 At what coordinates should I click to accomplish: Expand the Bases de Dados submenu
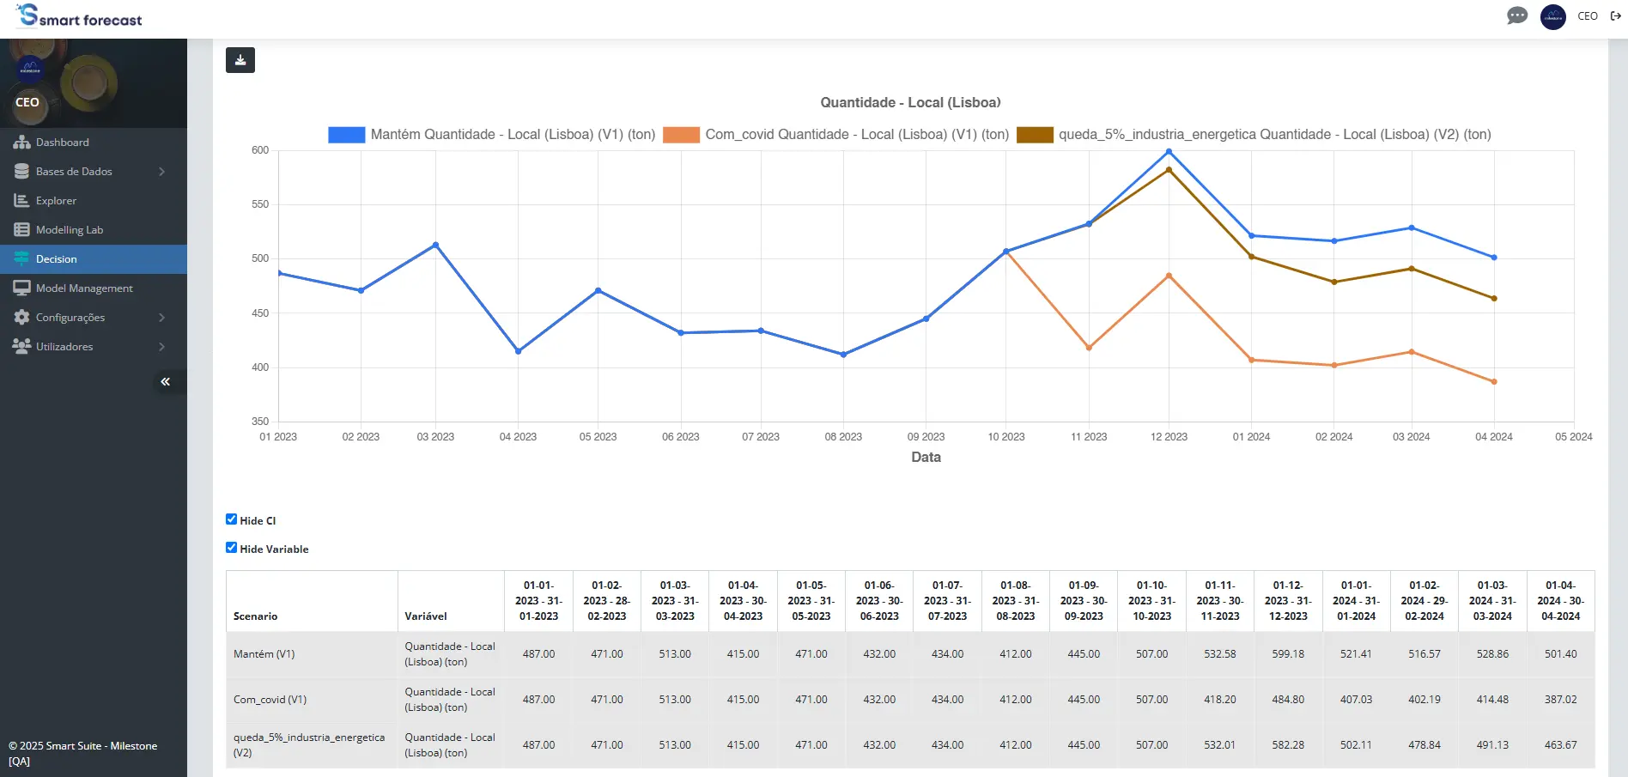161,172
